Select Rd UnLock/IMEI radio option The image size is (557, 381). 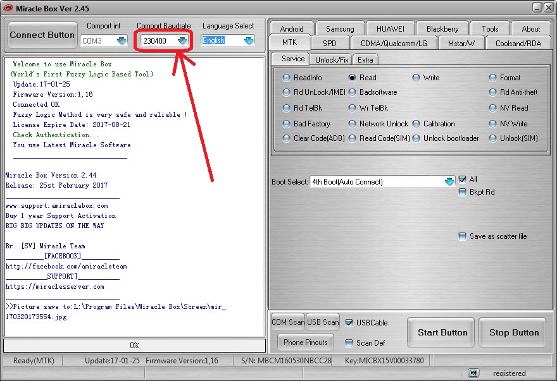click(314, 92)
